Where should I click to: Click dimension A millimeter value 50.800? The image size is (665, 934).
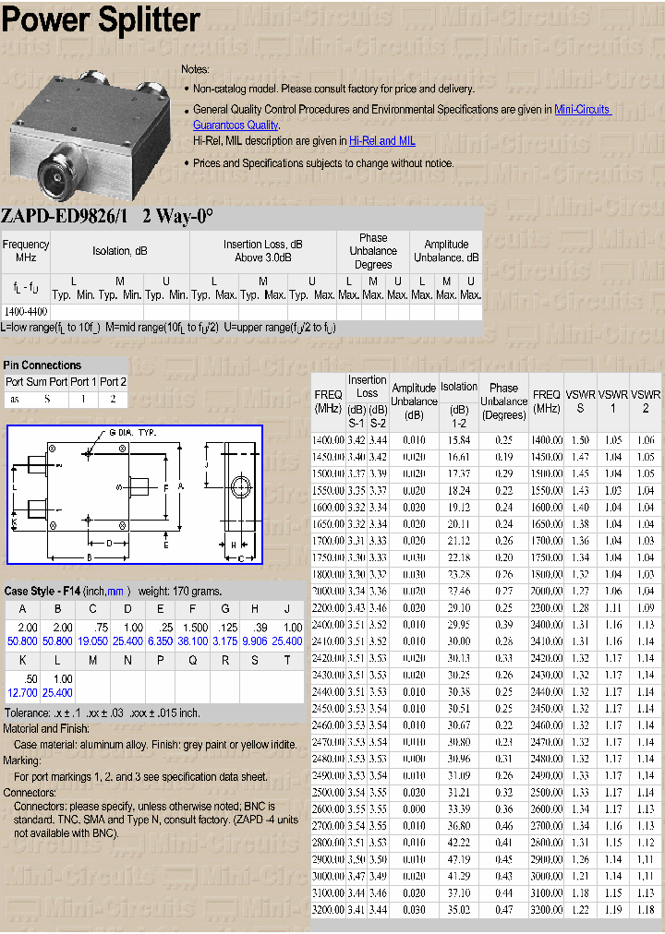tap(23, 641)
